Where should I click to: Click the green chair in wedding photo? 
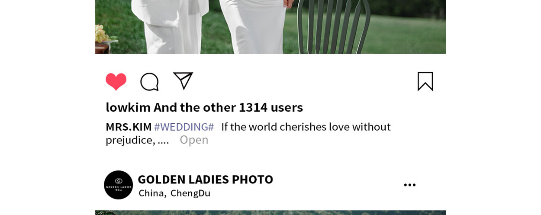334,27
